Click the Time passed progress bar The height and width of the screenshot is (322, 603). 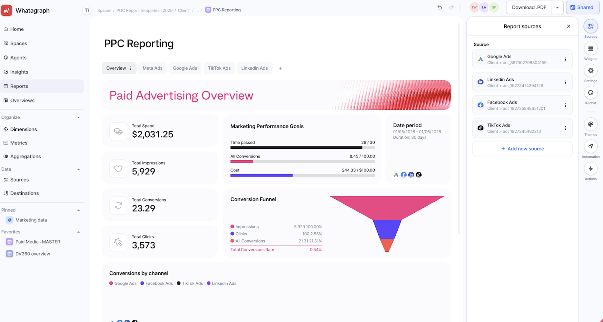tap(303, 148)
